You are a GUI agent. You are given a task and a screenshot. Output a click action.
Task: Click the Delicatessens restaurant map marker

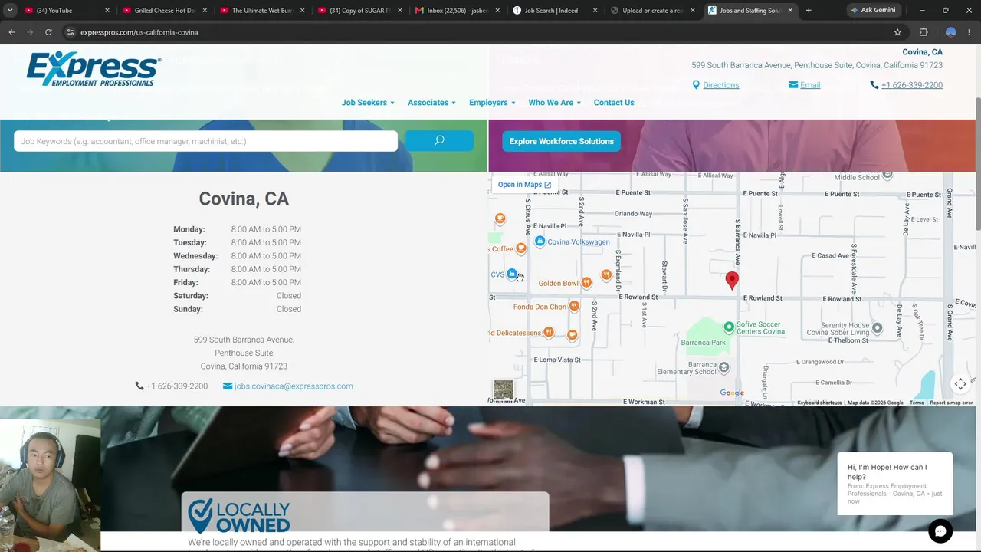[x=549, y=333]
